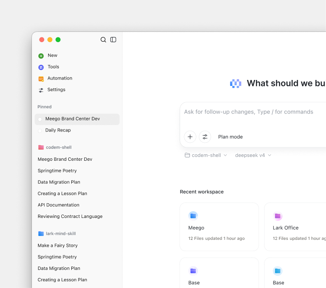
Task: Open Reviewing Contract Language chat
Action: pos(70,216)
